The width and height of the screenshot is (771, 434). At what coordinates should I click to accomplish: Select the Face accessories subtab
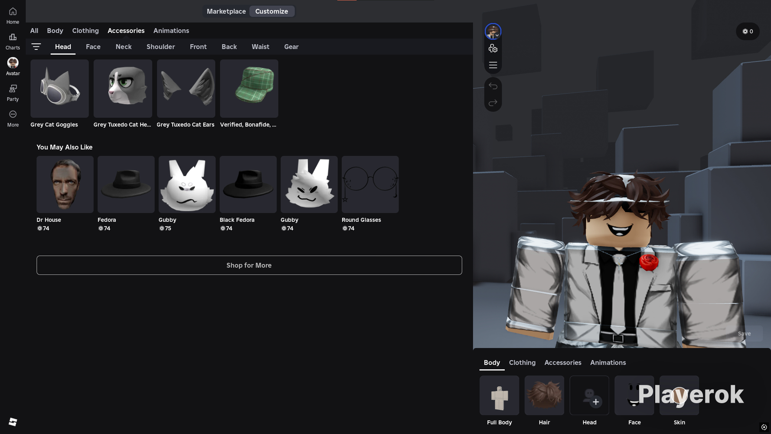click(93, 47)
